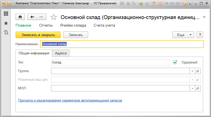Screen dimensions: 211x117
Task: Open the calculator from title bar
Action: click(x=154, y=4)
